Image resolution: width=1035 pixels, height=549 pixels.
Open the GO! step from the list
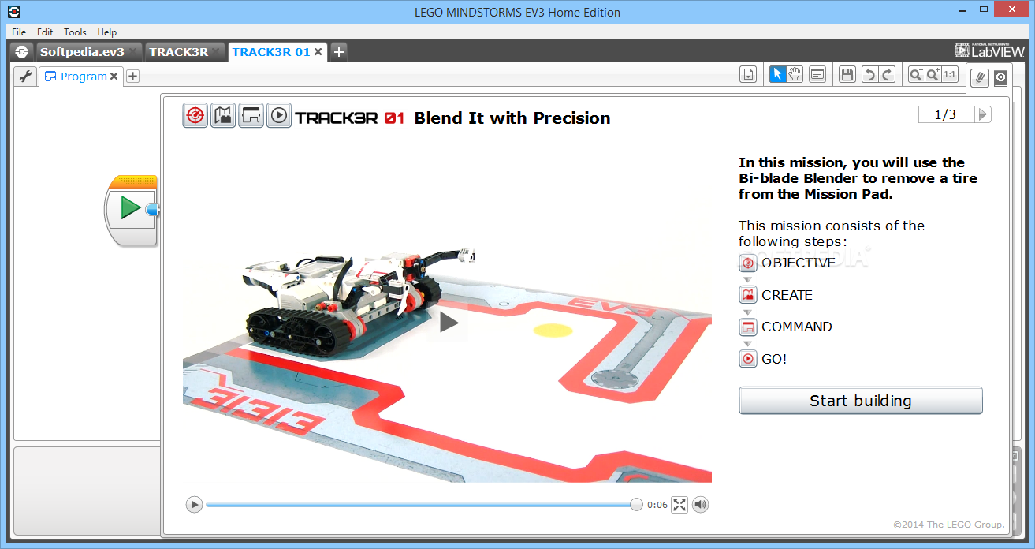[762, 359]
